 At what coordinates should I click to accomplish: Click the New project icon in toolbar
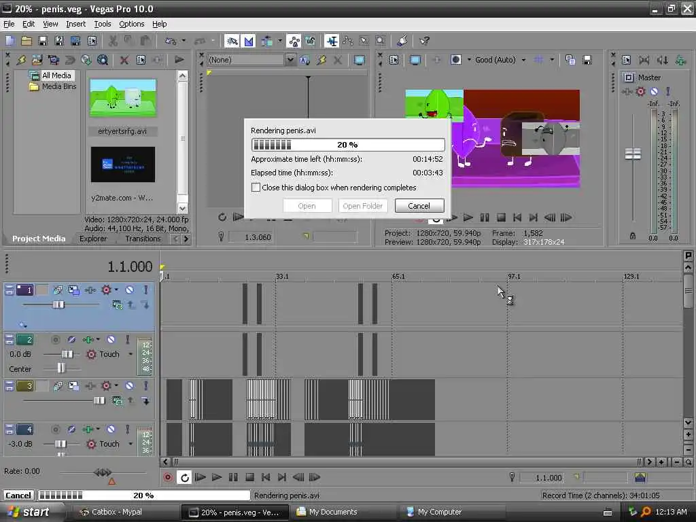(10, 41)
